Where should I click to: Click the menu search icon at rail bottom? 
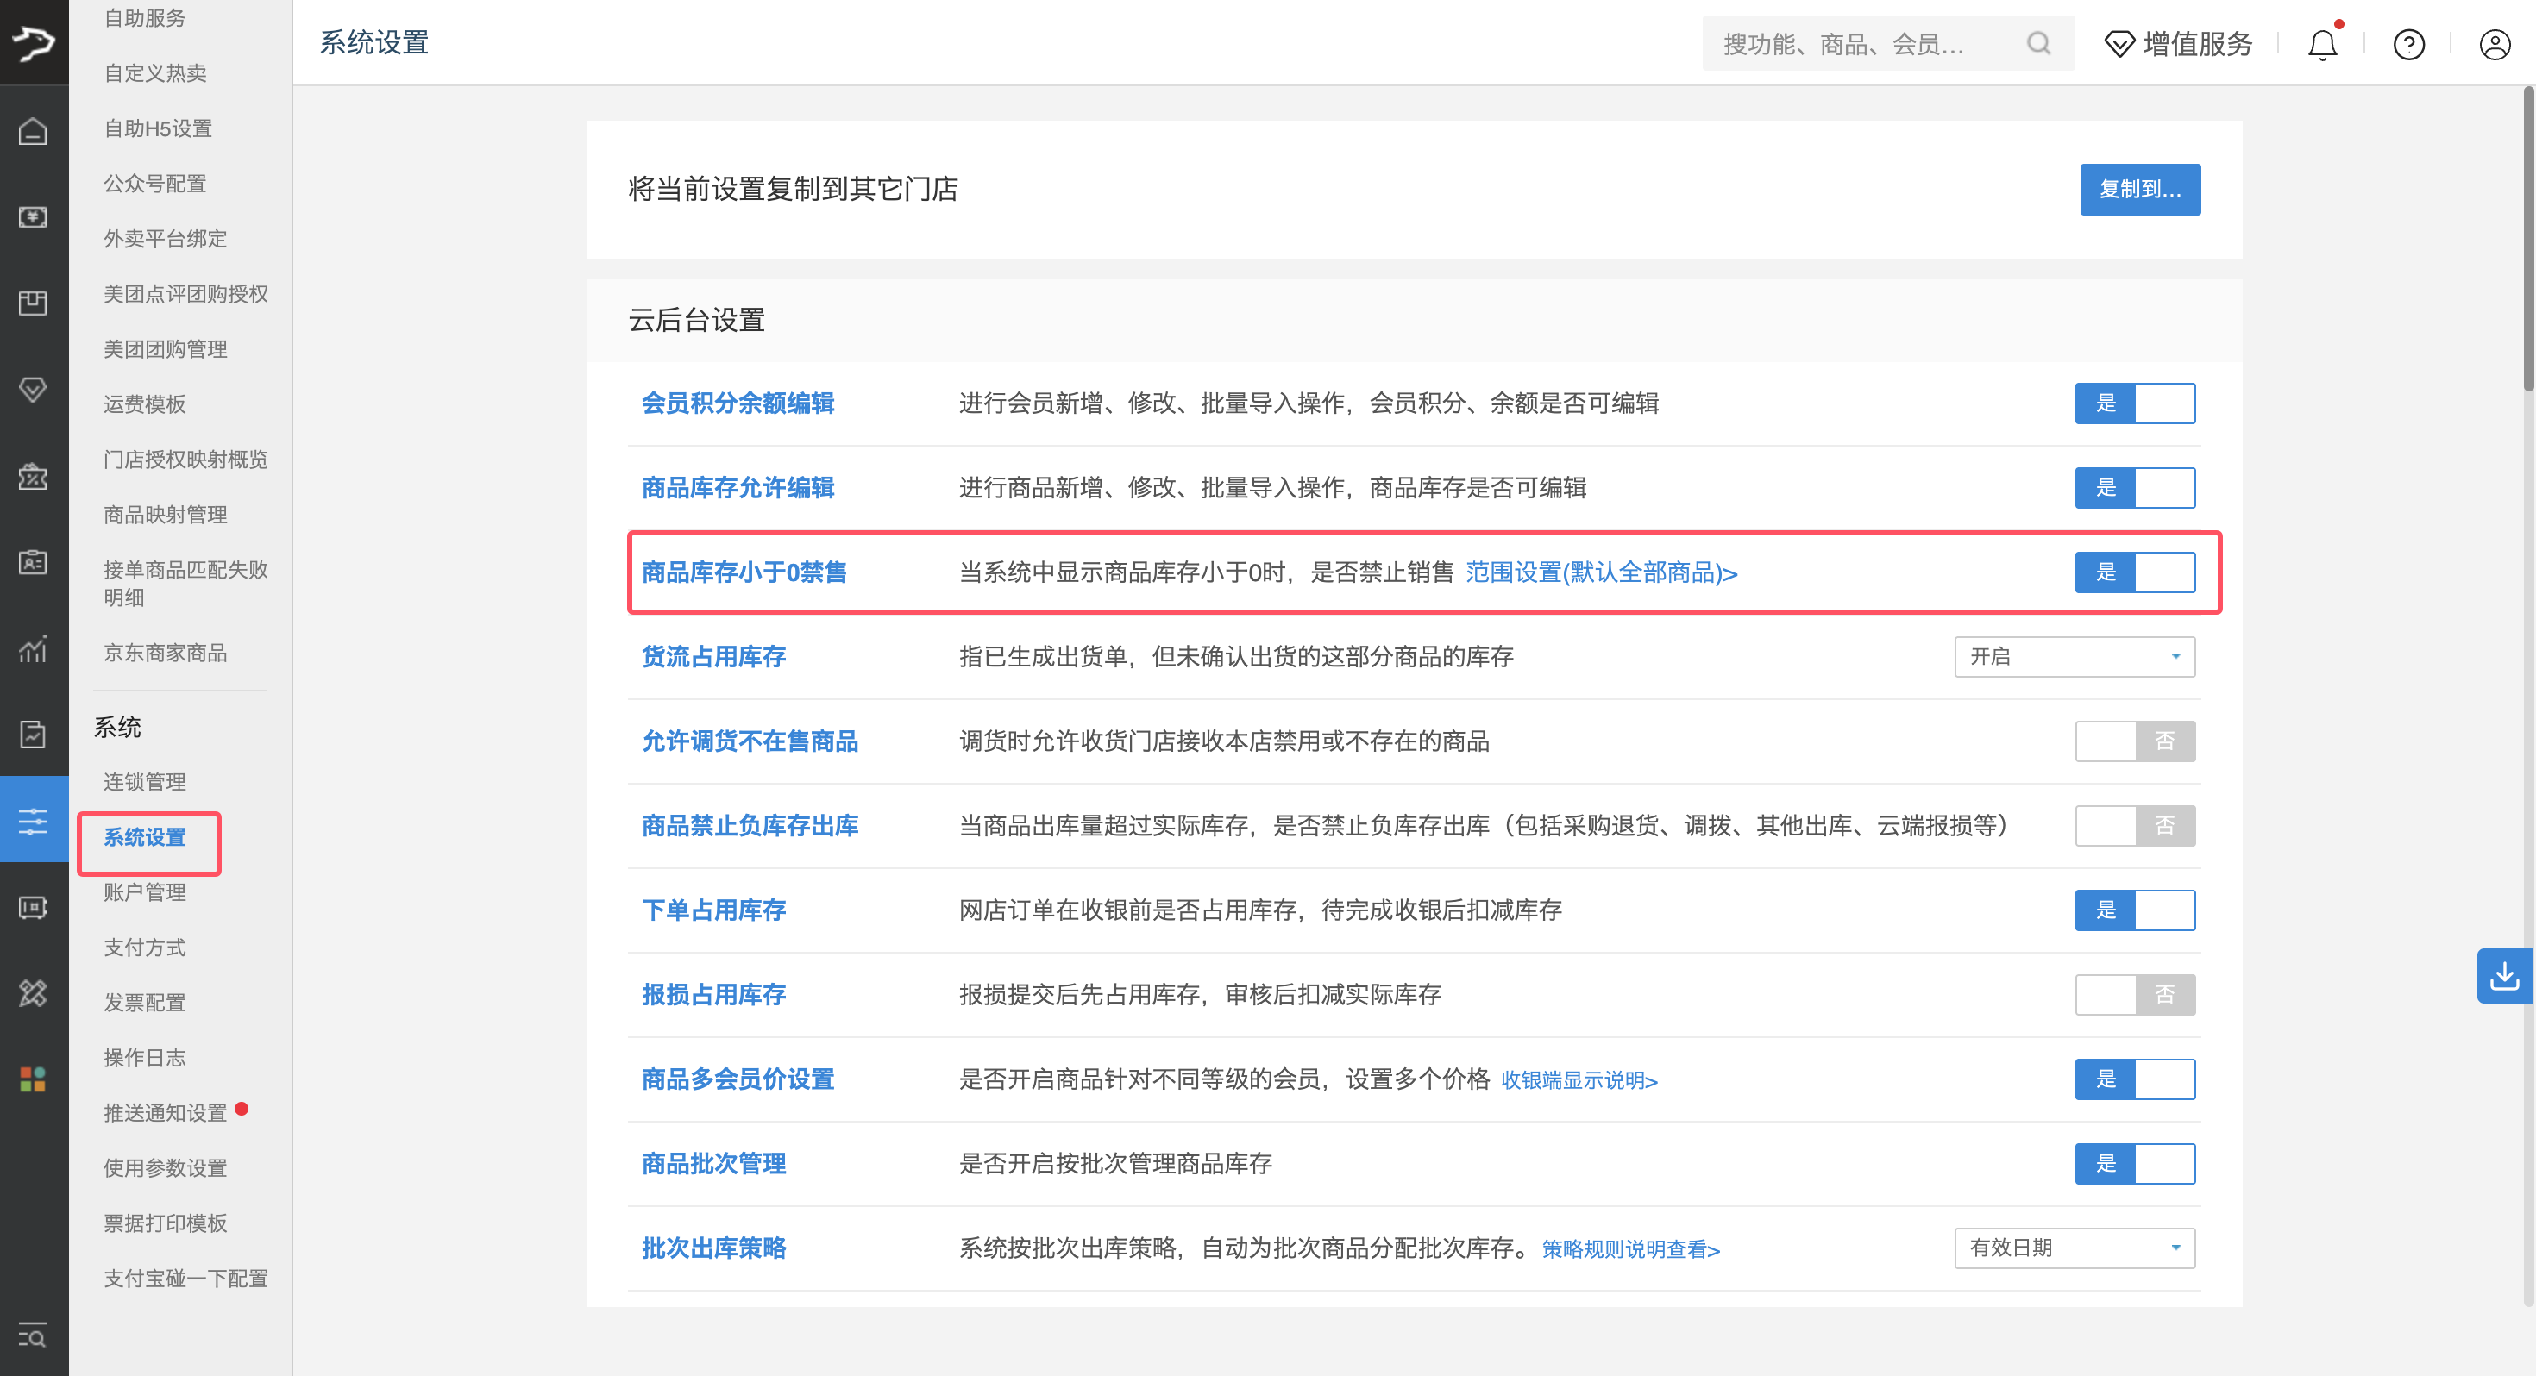click(x=34, y=1335)
